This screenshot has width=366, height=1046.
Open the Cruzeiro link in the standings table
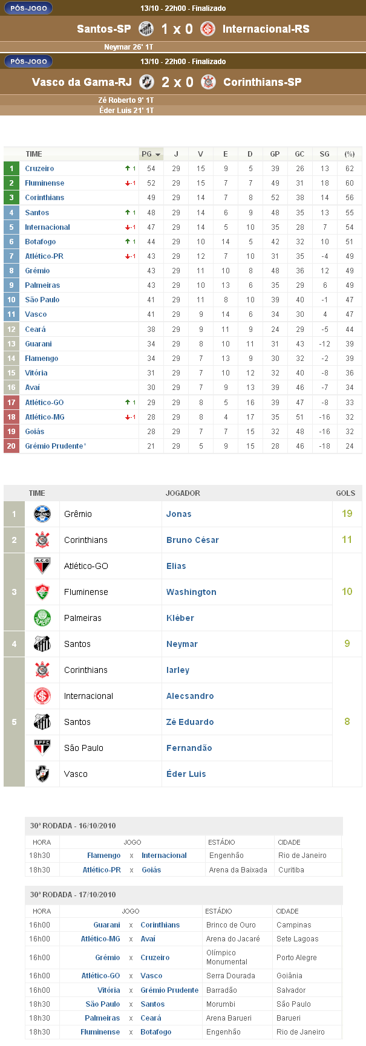point(39,169)
